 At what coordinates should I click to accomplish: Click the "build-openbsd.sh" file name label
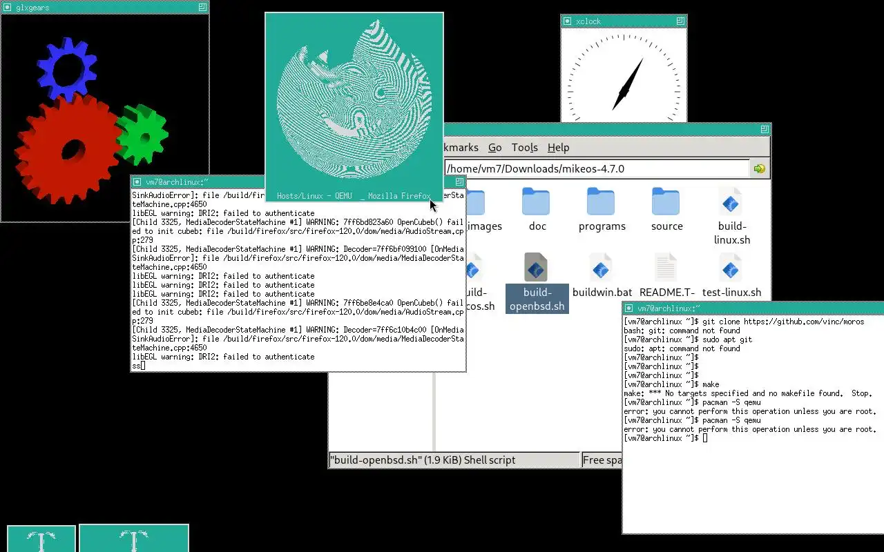click(537, 299)
